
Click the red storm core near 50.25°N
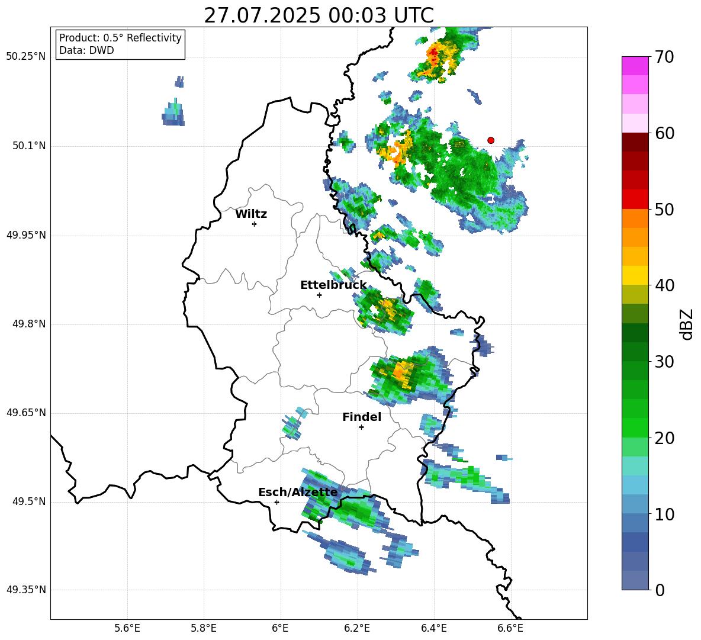(x=433, y=54)
